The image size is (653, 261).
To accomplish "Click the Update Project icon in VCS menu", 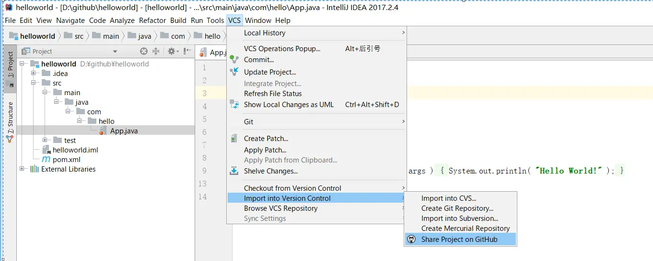I will [234, 72].
